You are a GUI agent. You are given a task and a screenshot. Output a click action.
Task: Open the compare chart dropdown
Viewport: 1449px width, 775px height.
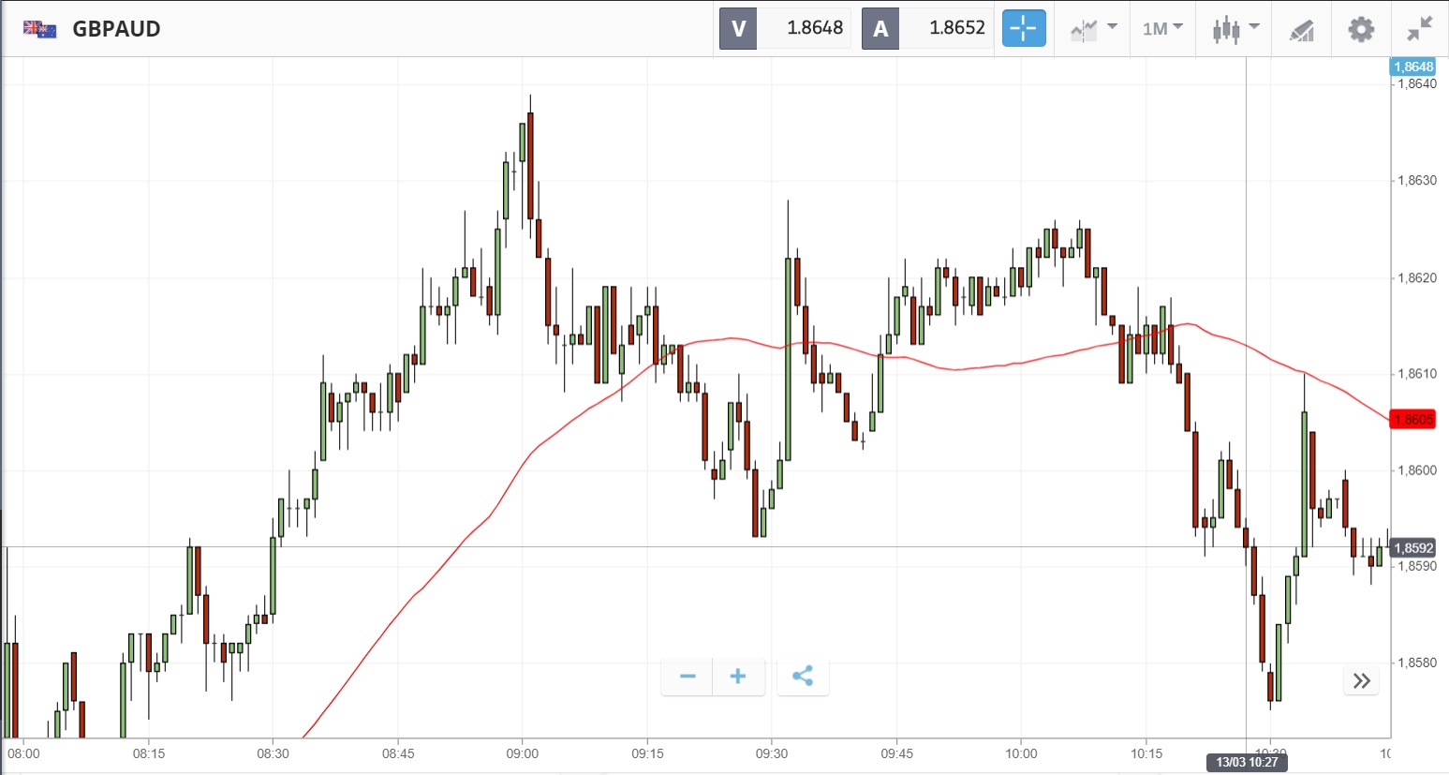click(x=1094, y=29)
